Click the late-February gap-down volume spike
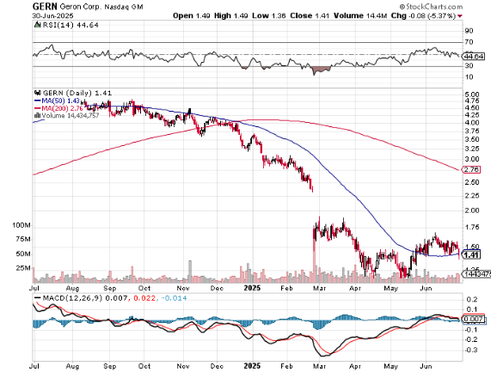 314,253
